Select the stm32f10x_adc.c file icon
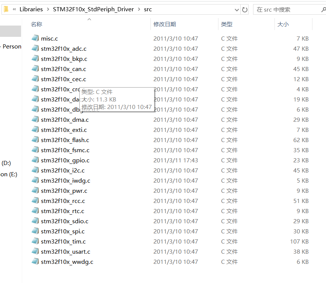This screenshot has width=326, height=283. tap(35, 48)
